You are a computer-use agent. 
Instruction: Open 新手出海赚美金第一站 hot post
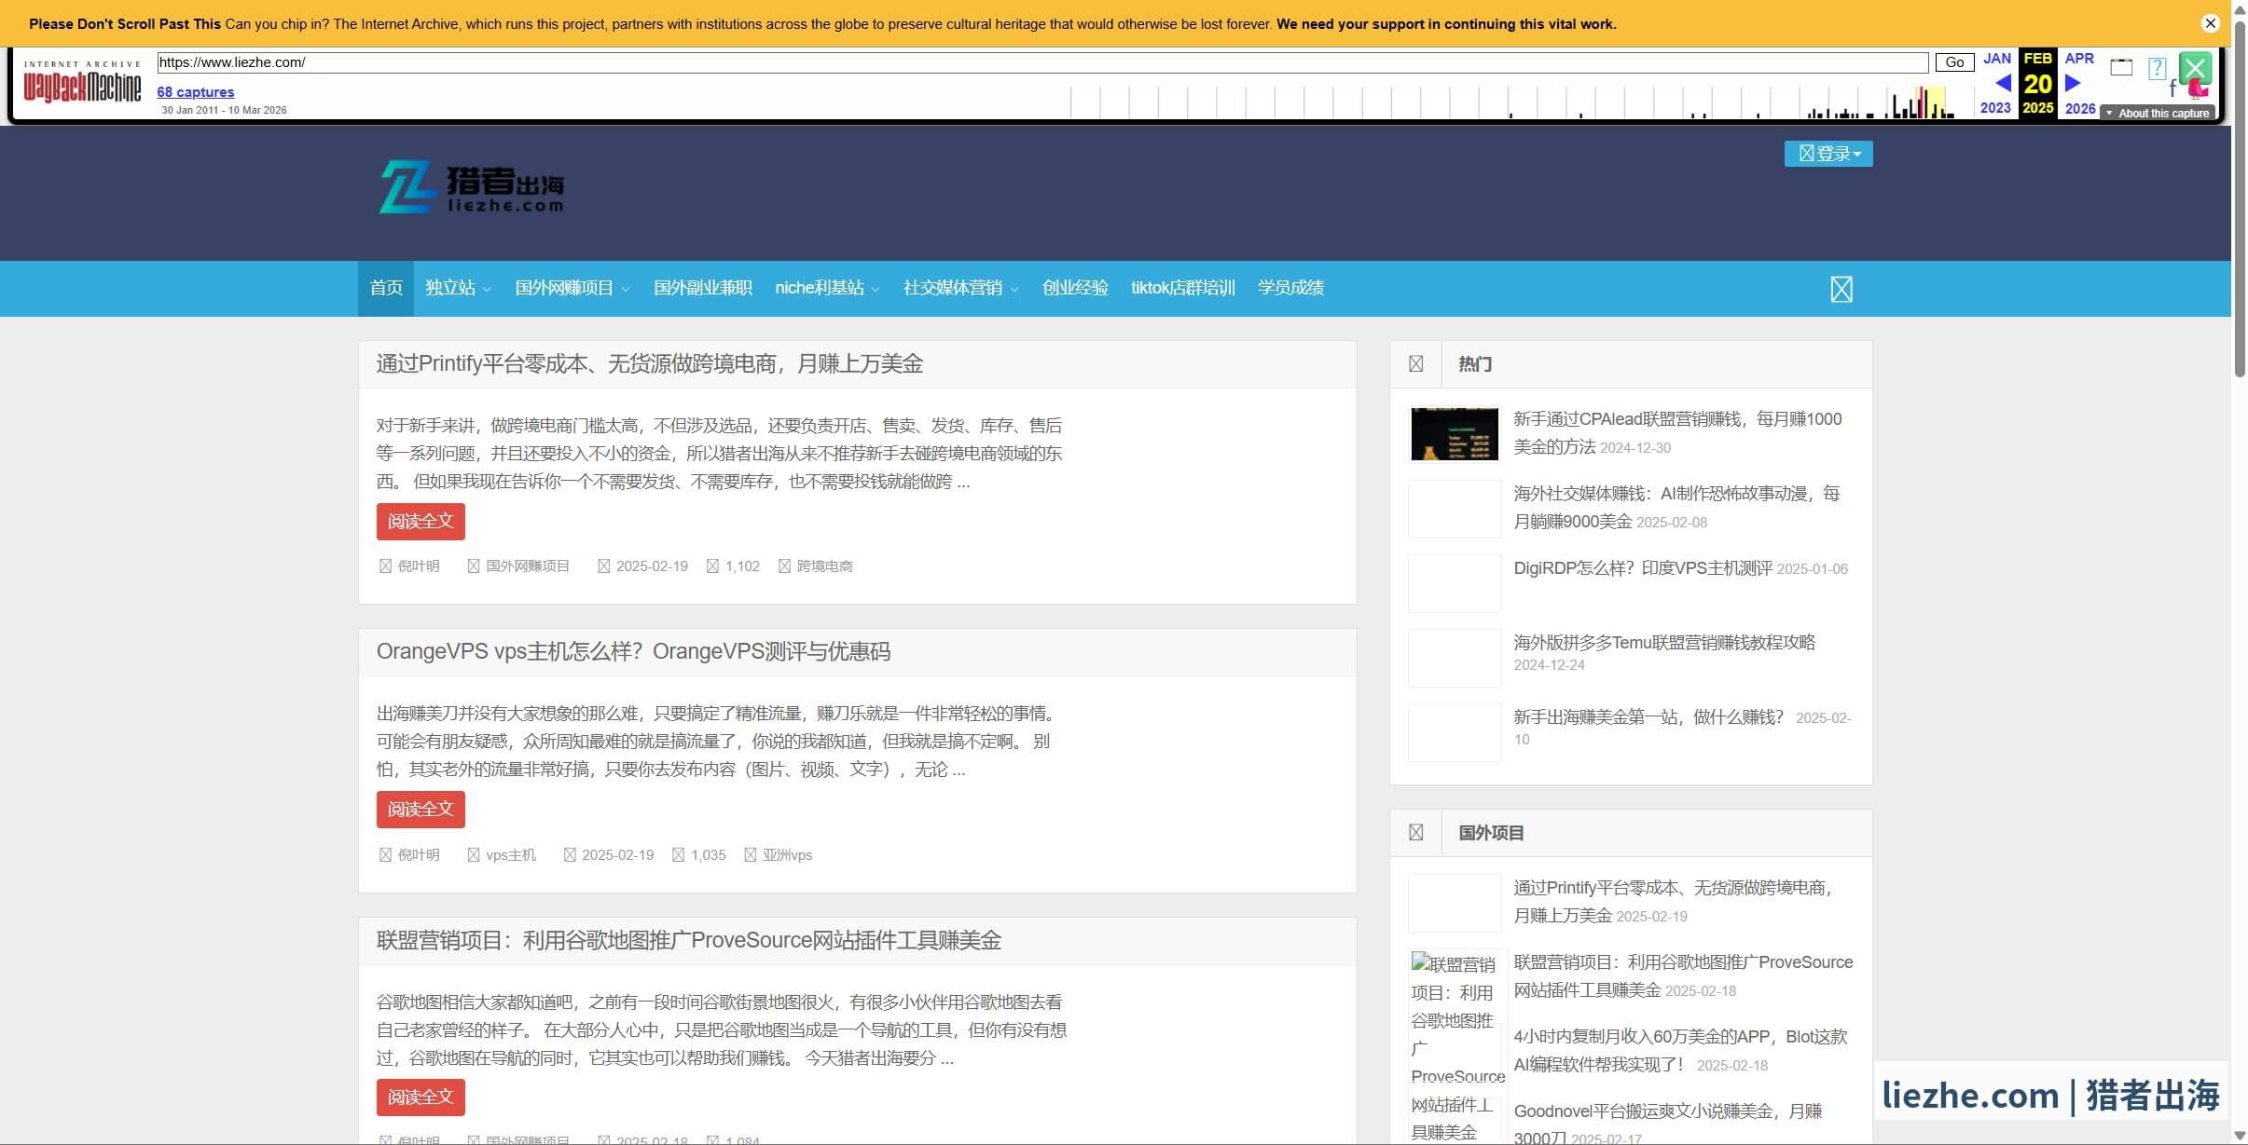[1648, 717]
